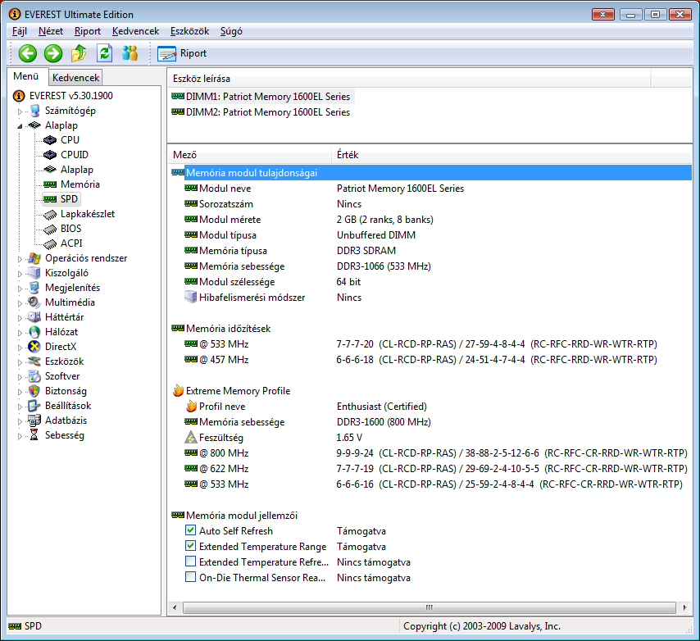Expand the Kiszolgáló tree node
The image size is (700, 641).
click(20, 274)
